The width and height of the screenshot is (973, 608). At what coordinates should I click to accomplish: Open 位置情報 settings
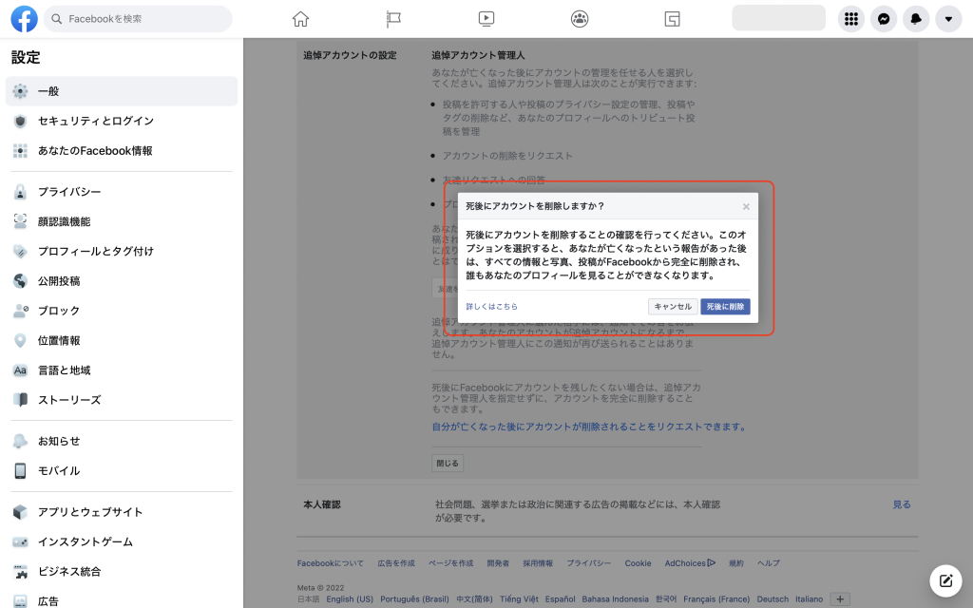point(122,341)
